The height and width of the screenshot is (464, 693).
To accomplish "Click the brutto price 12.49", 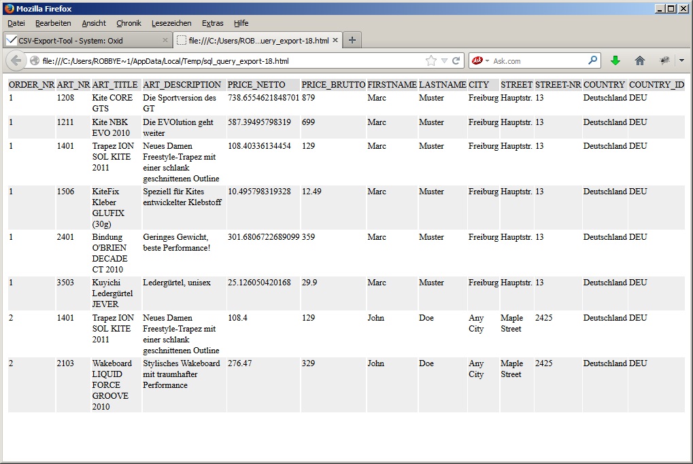I will point(311,191).
